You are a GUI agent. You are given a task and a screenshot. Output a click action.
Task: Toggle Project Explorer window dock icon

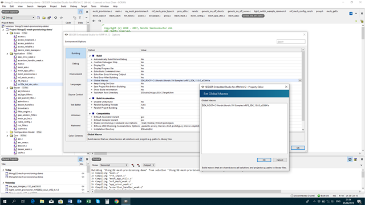pos(80,12)
